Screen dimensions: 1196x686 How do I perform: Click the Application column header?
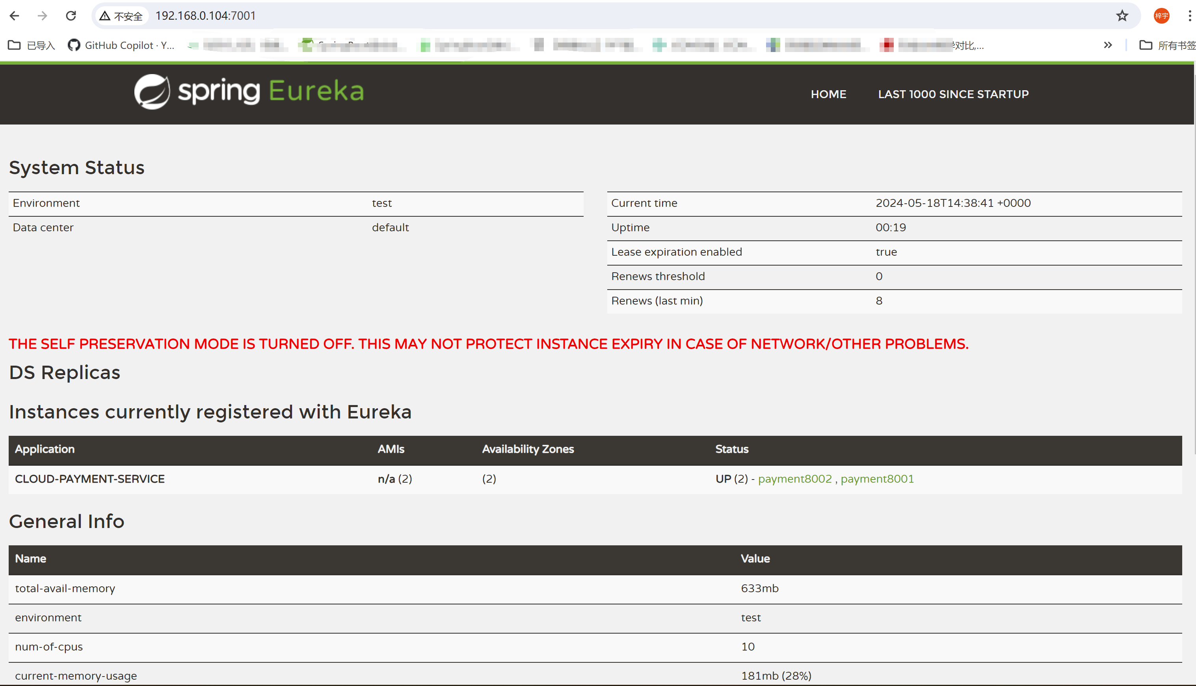coord(45,449)
